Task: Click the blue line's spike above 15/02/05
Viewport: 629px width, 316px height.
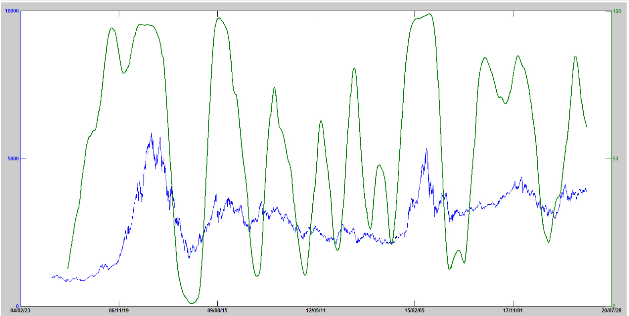Action: point(426,149)
